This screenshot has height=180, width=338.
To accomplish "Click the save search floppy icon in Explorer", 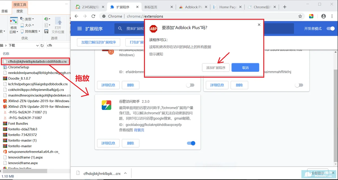I will click(x=46, y=31).
